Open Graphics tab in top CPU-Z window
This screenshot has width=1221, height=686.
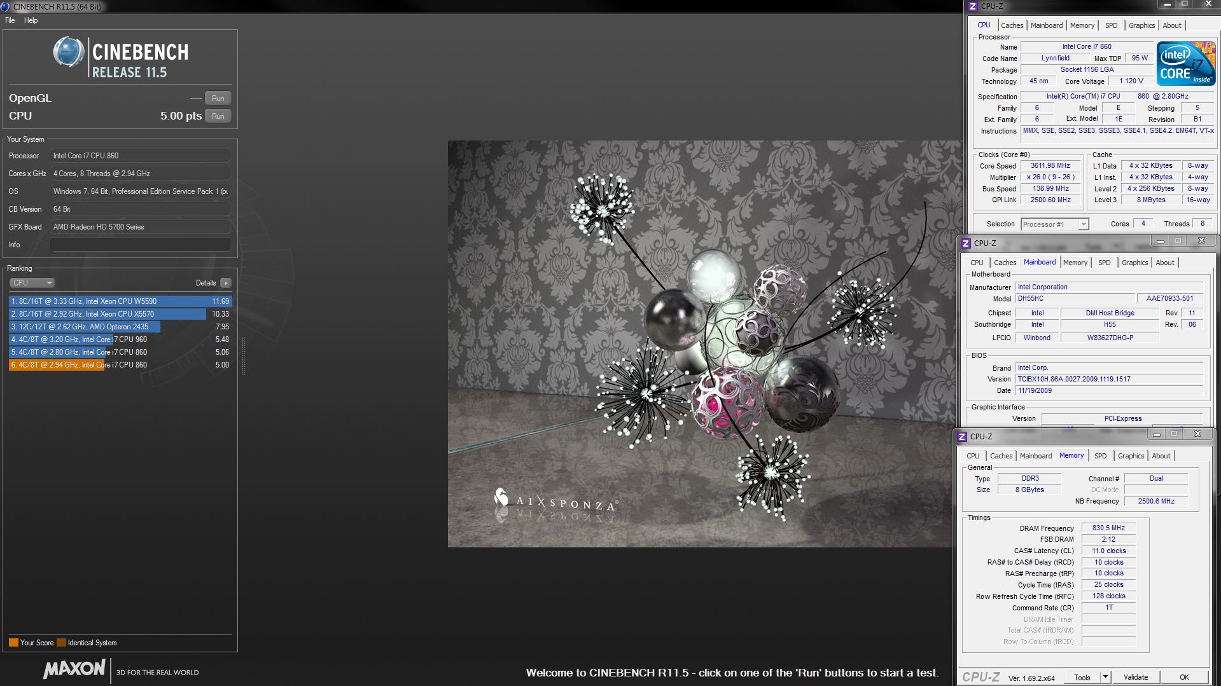tap(1141, 25)
